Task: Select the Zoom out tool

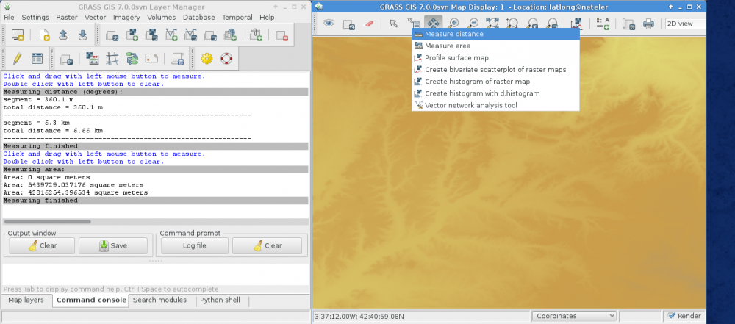Action: pos(473,23)
